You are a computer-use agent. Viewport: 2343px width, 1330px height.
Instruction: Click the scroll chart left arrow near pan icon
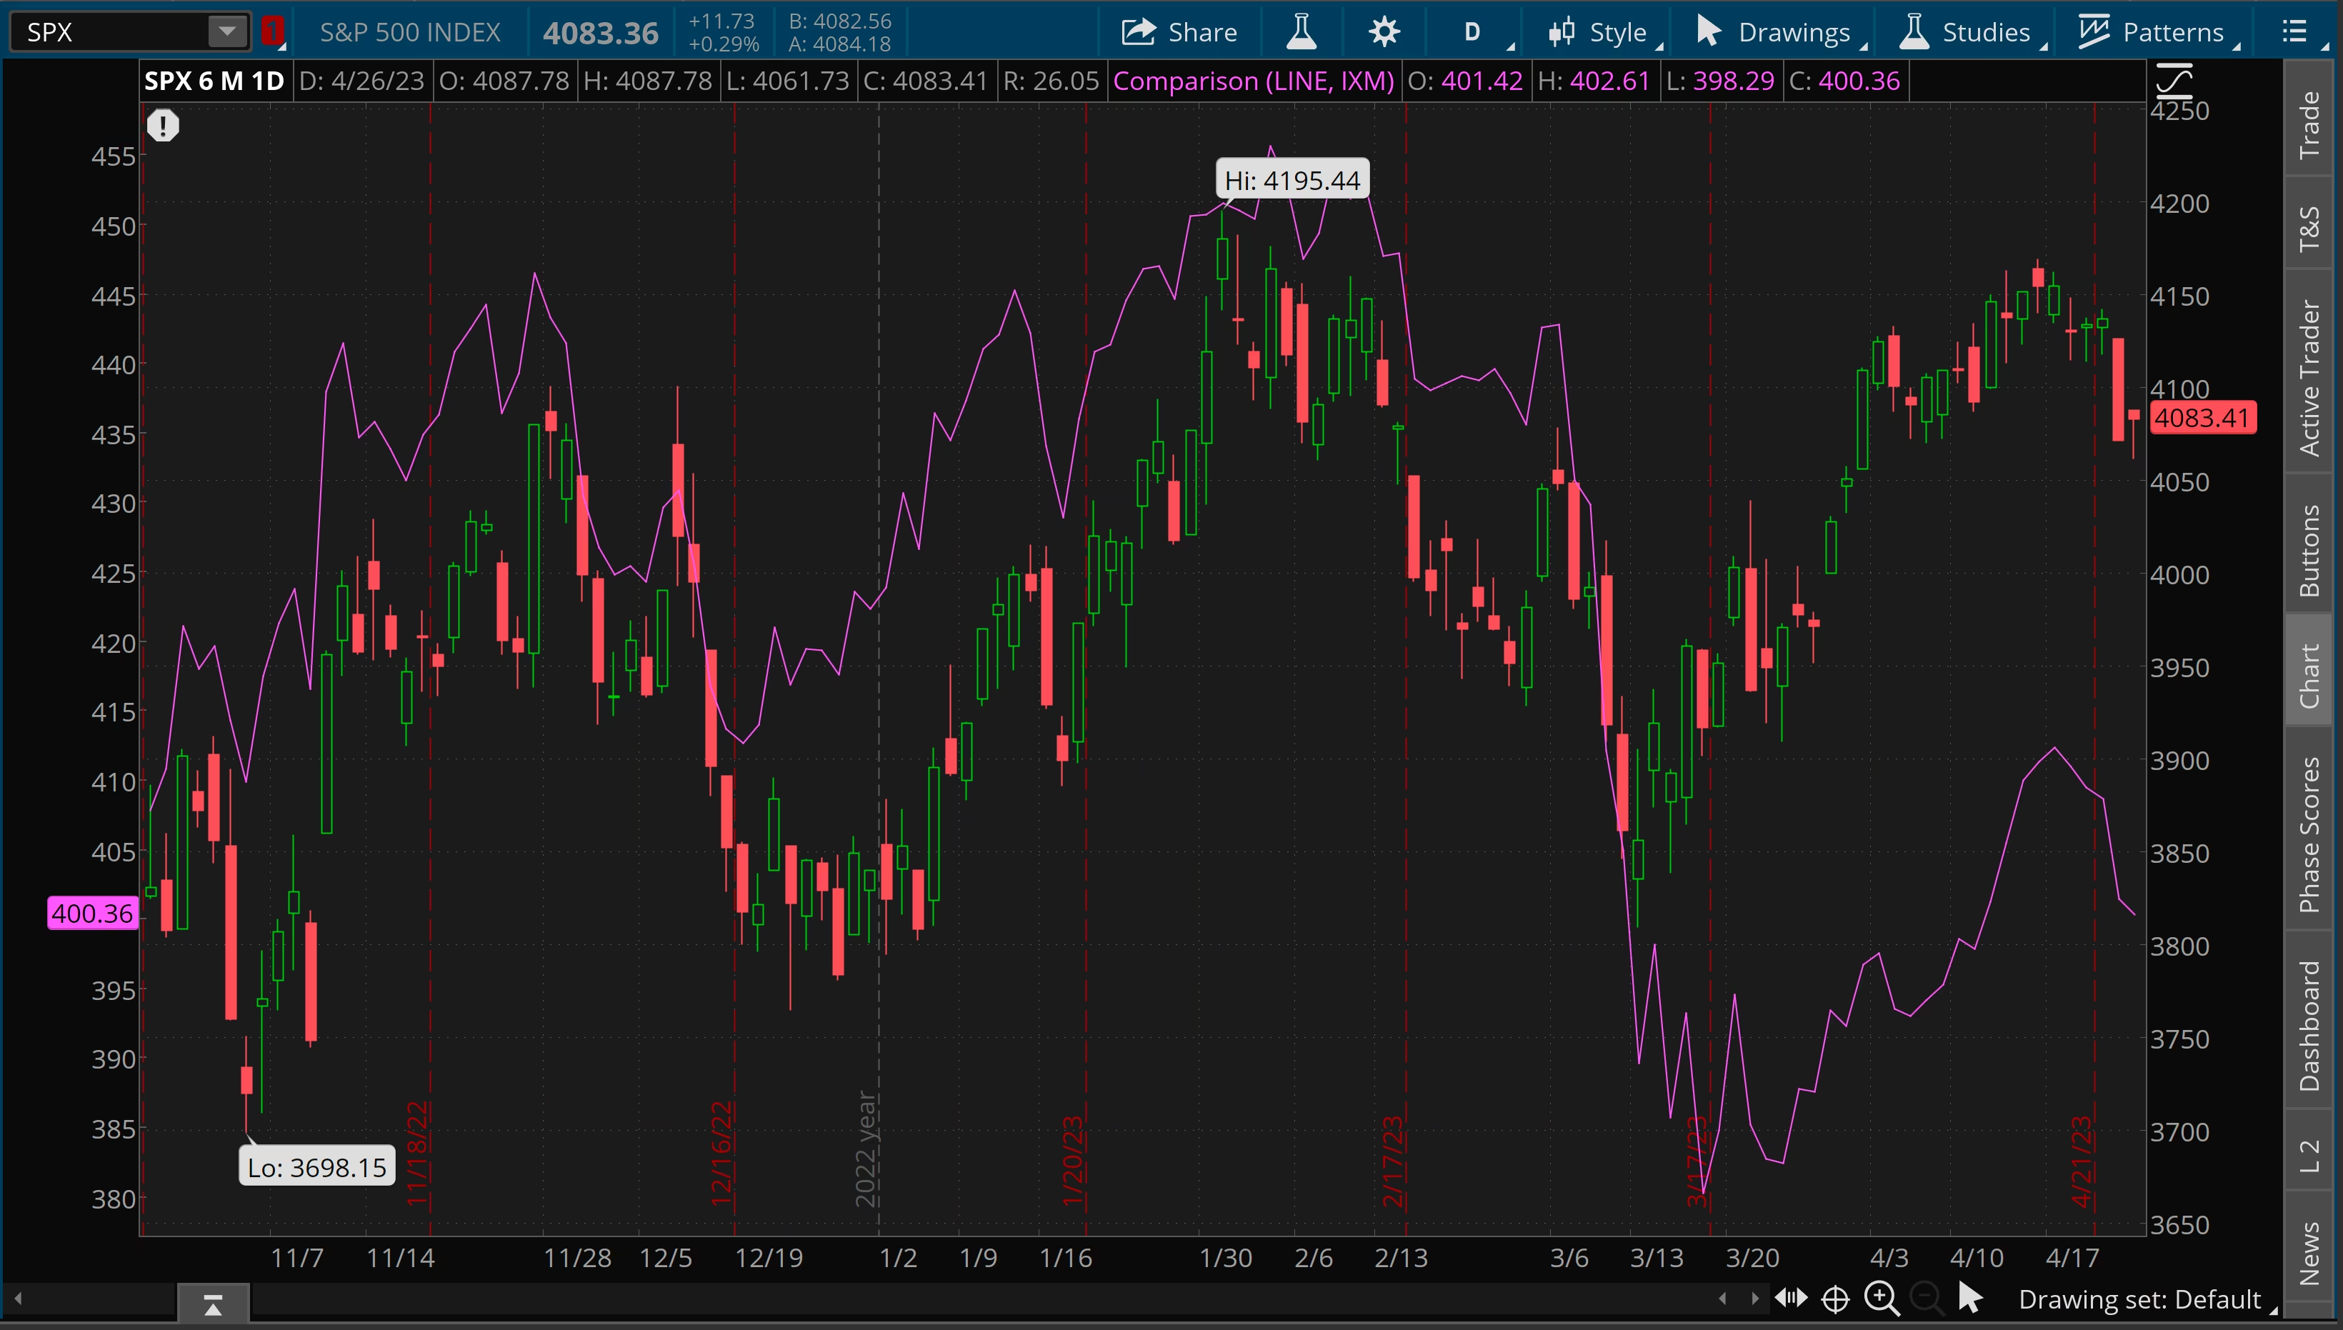(x=1723, y=1298)
